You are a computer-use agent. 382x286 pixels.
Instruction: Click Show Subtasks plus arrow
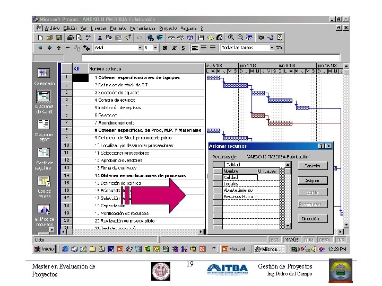(x=58, y=48)
